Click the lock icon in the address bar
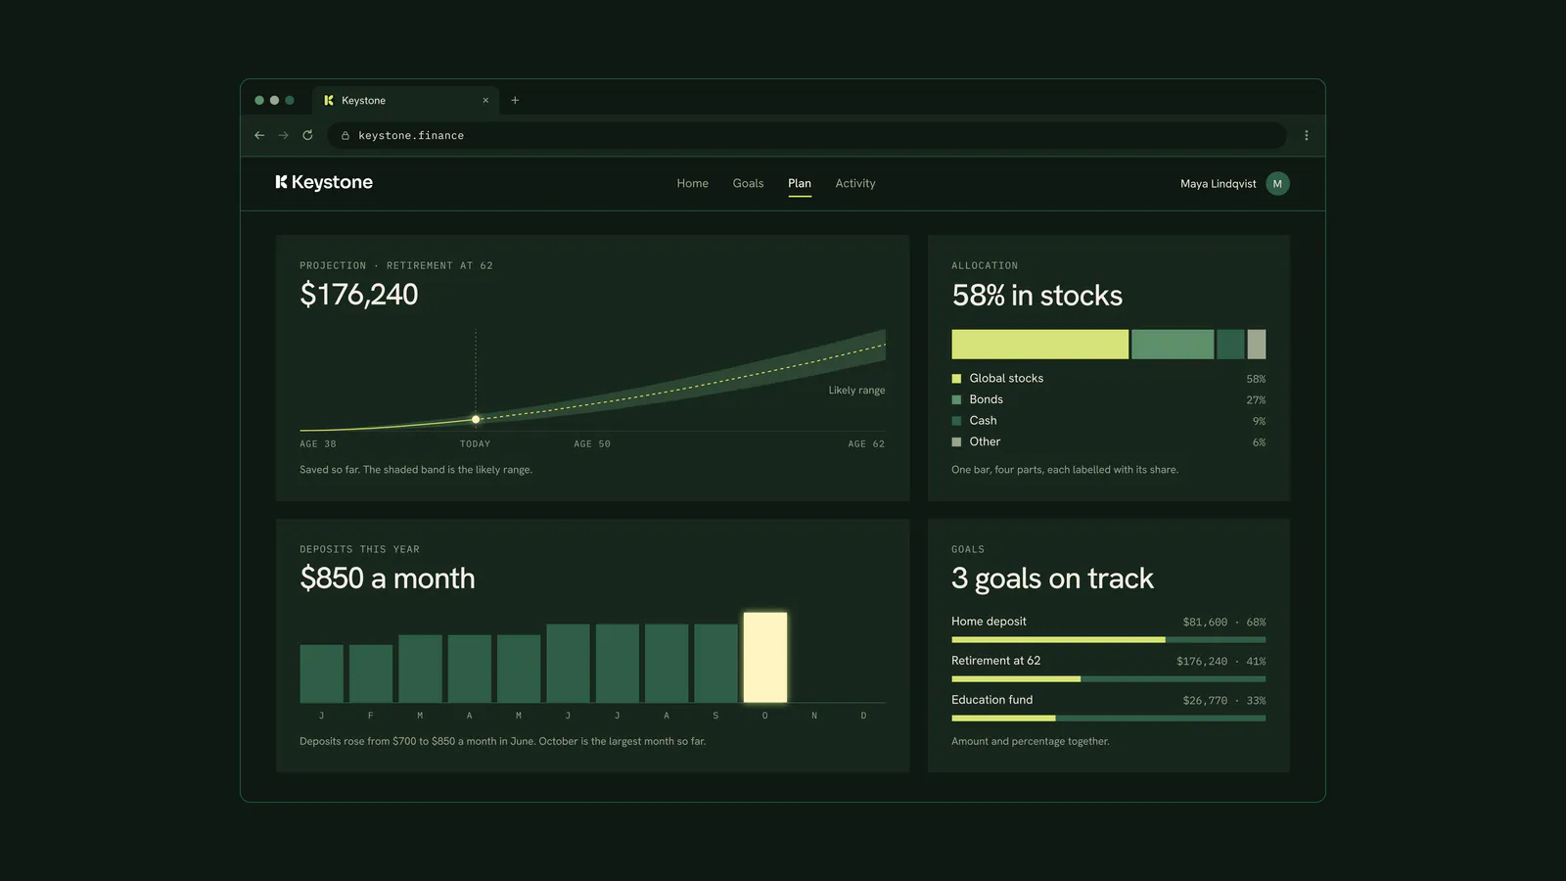 click(345, 135)
